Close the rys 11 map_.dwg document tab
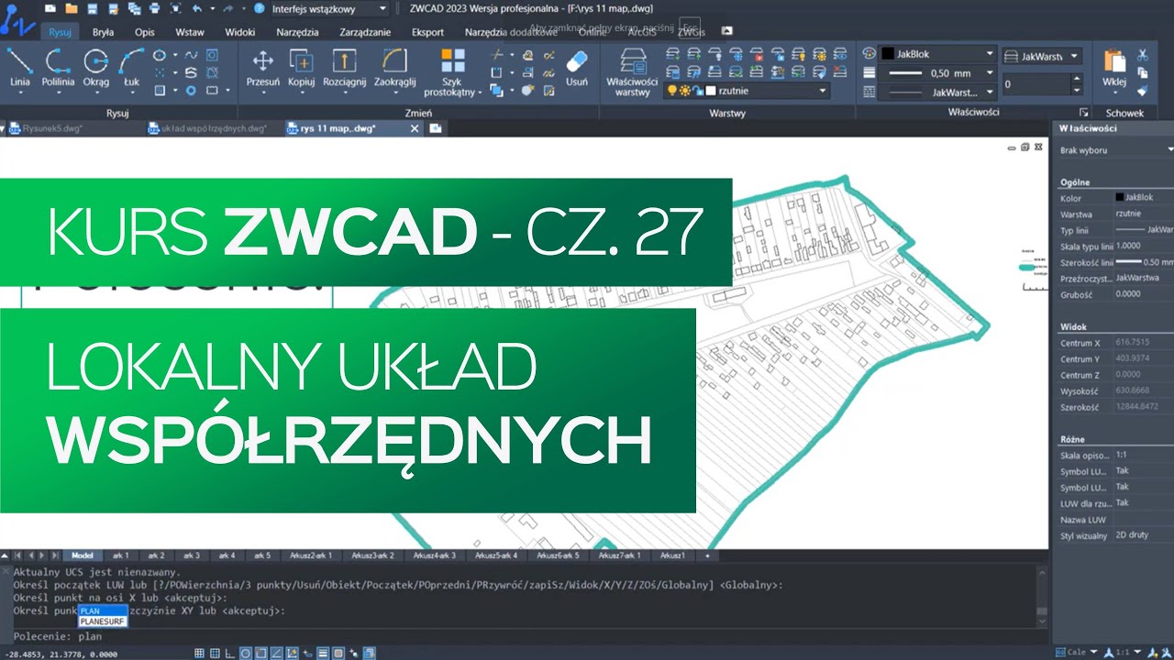Screen dimensions: 1174x660 415,129
